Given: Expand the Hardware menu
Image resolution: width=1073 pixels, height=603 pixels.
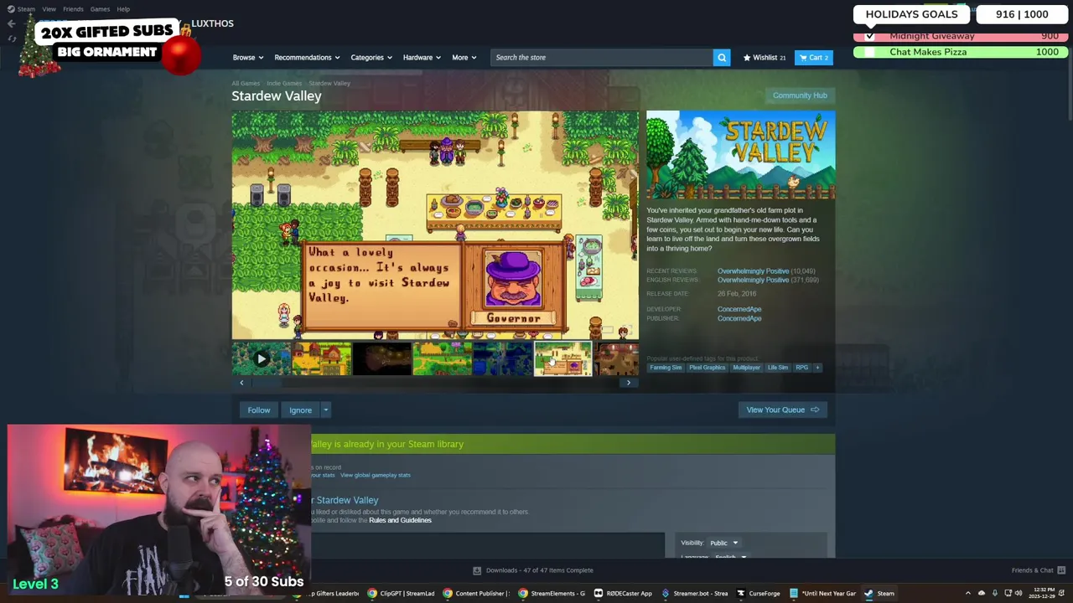Looking at the screenshot, I should [x=422, y=58].
